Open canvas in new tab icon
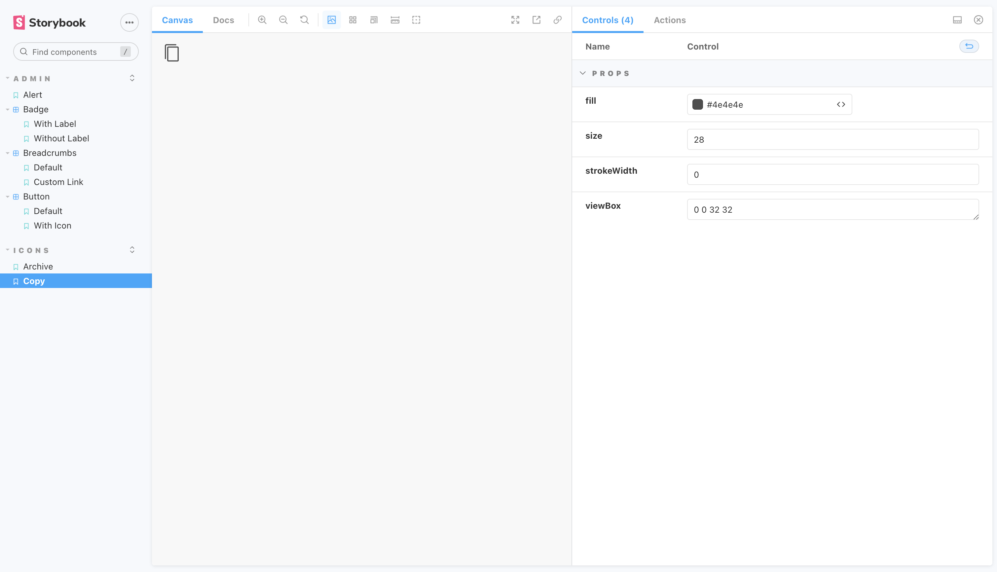 [536, 19]
